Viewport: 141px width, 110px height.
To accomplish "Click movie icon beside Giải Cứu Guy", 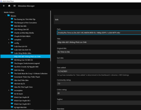I will pos(12,70).
